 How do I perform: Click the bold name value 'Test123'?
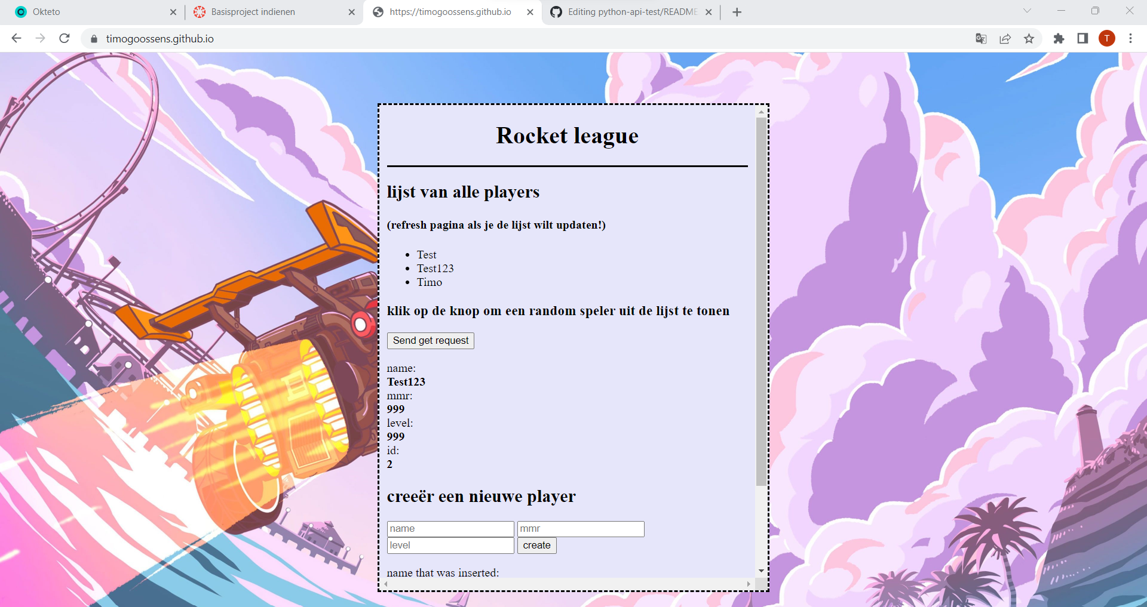coord(406,382)
